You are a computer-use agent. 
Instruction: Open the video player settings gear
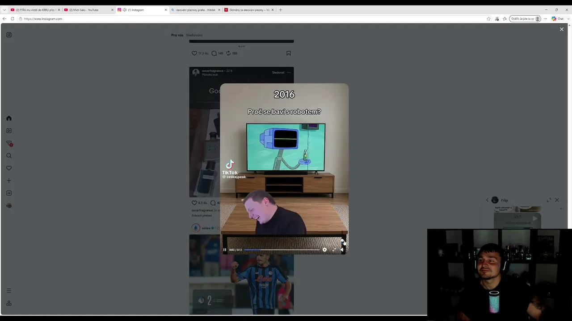pos(324,250)
